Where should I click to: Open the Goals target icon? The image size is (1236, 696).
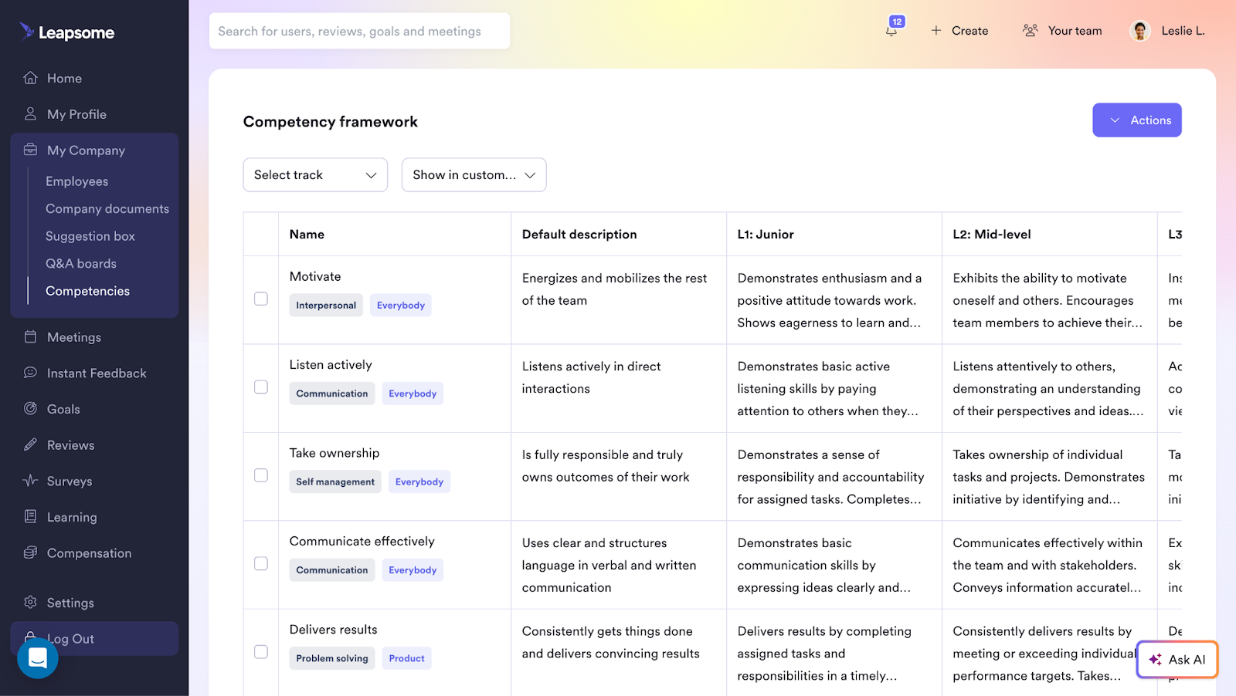tap(30, 409)
